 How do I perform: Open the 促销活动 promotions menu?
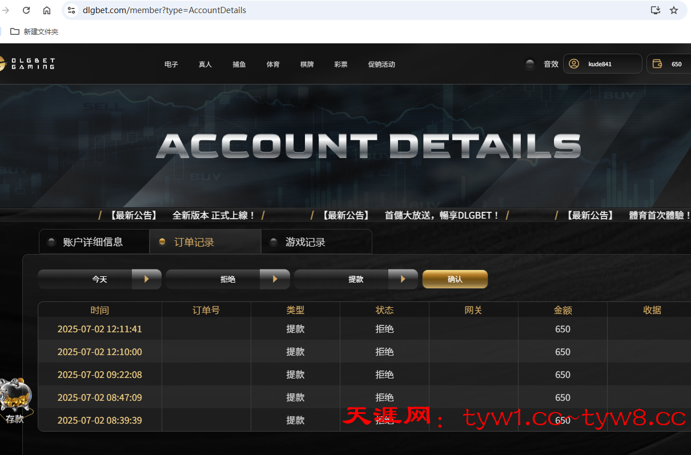[381, 65]
